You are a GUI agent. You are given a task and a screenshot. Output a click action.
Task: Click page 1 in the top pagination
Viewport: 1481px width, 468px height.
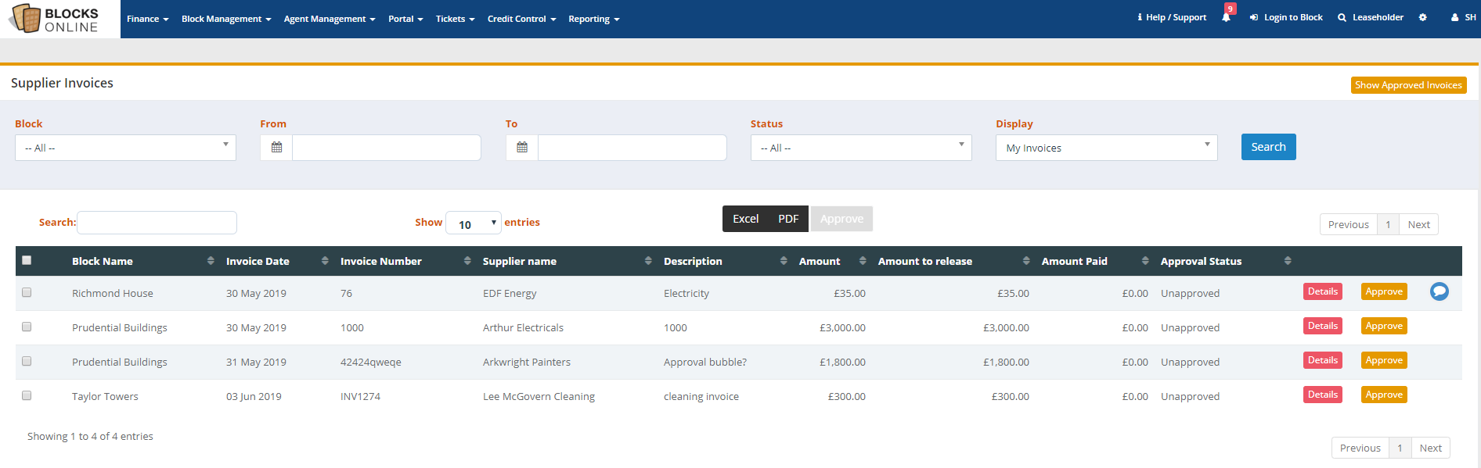tap(1388, 224)
